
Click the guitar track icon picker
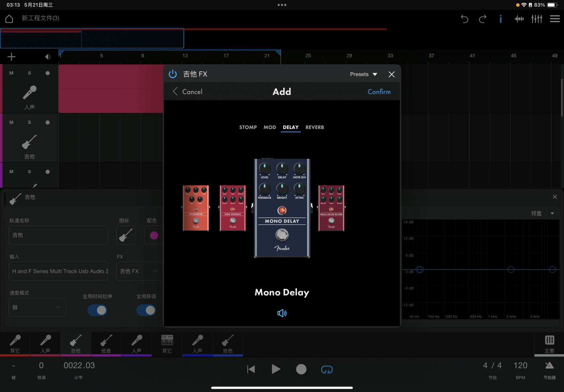(x=126, y=235)
